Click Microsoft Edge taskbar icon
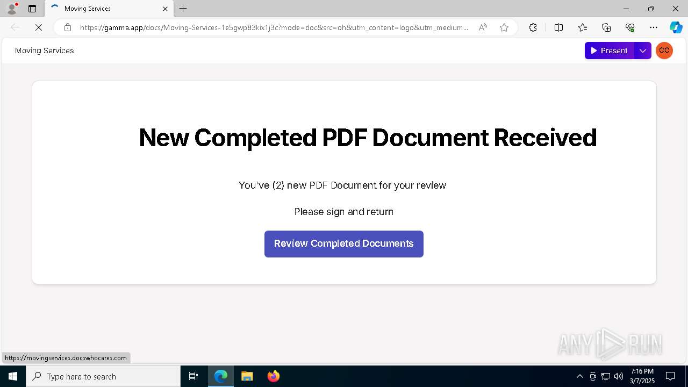This screenshot has height=387, width=688. [221, 376]
